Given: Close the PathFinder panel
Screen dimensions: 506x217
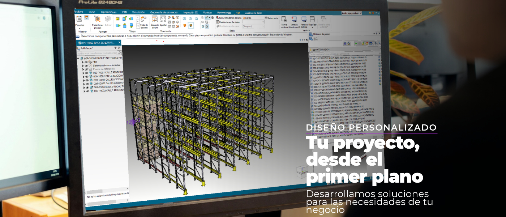Looking at the screenshot, I should 119,48.
